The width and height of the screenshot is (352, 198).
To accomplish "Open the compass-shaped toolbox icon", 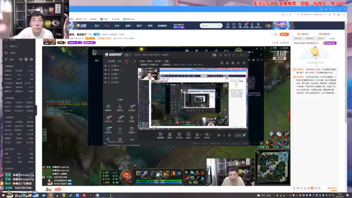I will pyautogui.click(x=132, y=117).
